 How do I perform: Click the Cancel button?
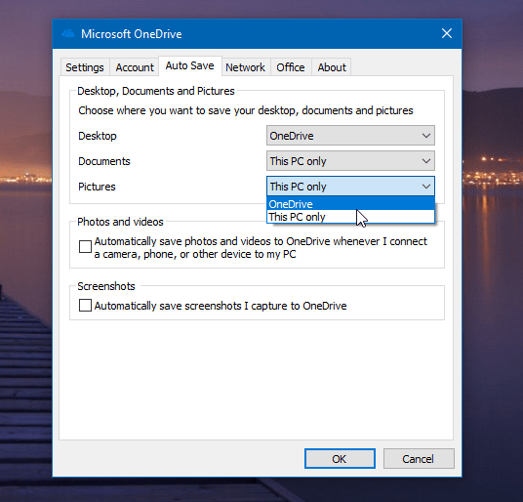[419, 459]
